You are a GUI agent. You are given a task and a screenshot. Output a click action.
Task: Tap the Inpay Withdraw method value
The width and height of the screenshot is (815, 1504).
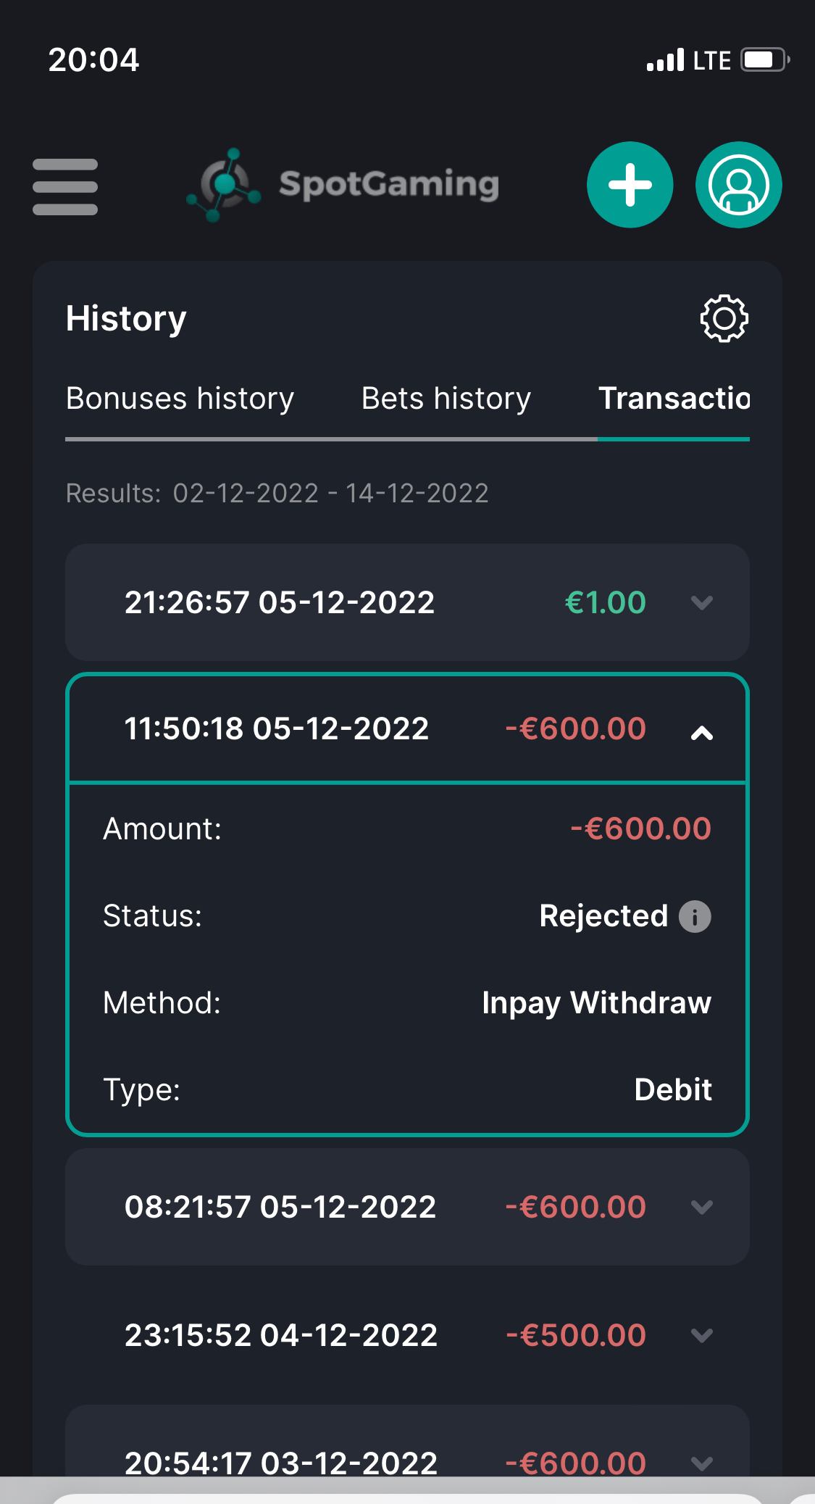click(596, 1003)
